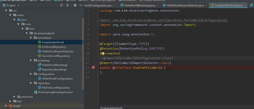Click the SecondLevelRepository annotation icon

(40, 56)
